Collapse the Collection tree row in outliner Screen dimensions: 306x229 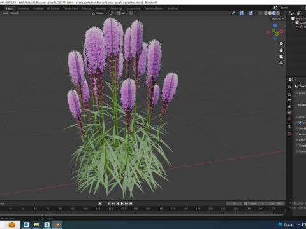pos(293,22)
